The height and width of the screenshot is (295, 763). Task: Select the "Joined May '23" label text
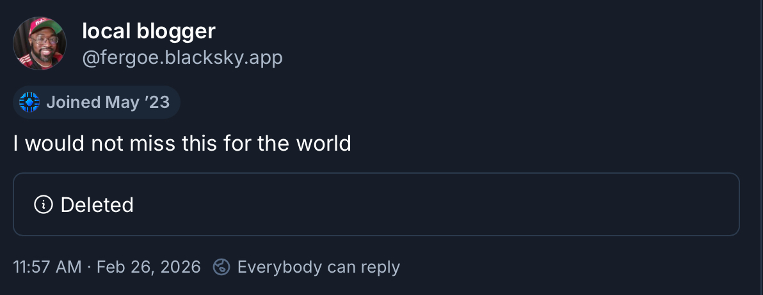(x=108, y=102)
